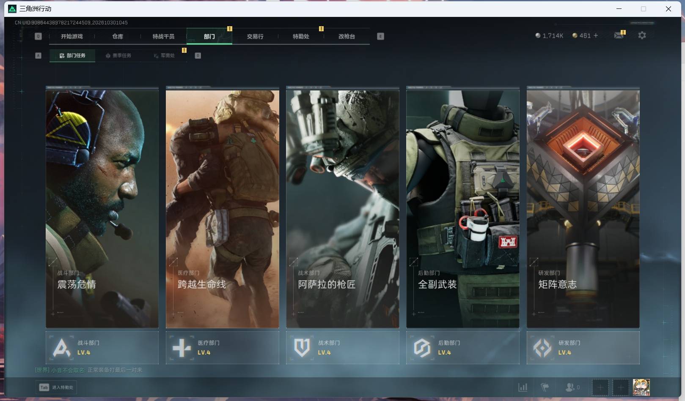Open the 交易行 tab
Viewport: 685px width, 401px height.
point(255,36)
